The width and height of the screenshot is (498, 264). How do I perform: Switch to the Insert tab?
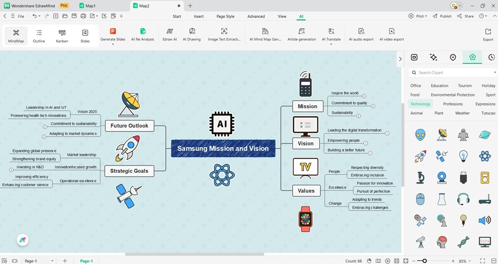tap(199, 17)
